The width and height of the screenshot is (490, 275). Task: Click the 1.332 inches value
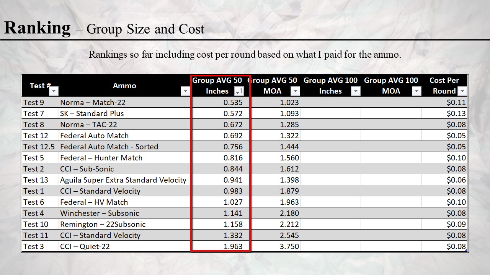click(x=233, y=235)
